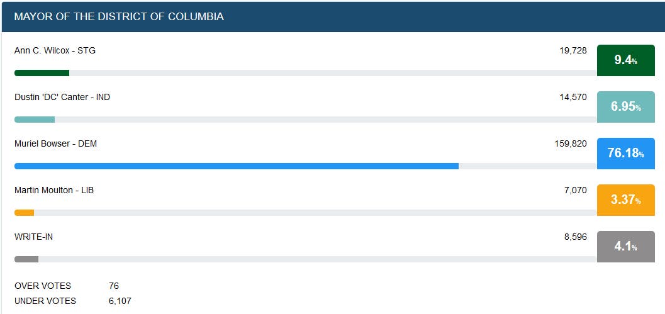The width and height of the screenshot is (665, 314).
Task: Select candidate Martin Moulton - LIB
Action: tap(53, 190)
